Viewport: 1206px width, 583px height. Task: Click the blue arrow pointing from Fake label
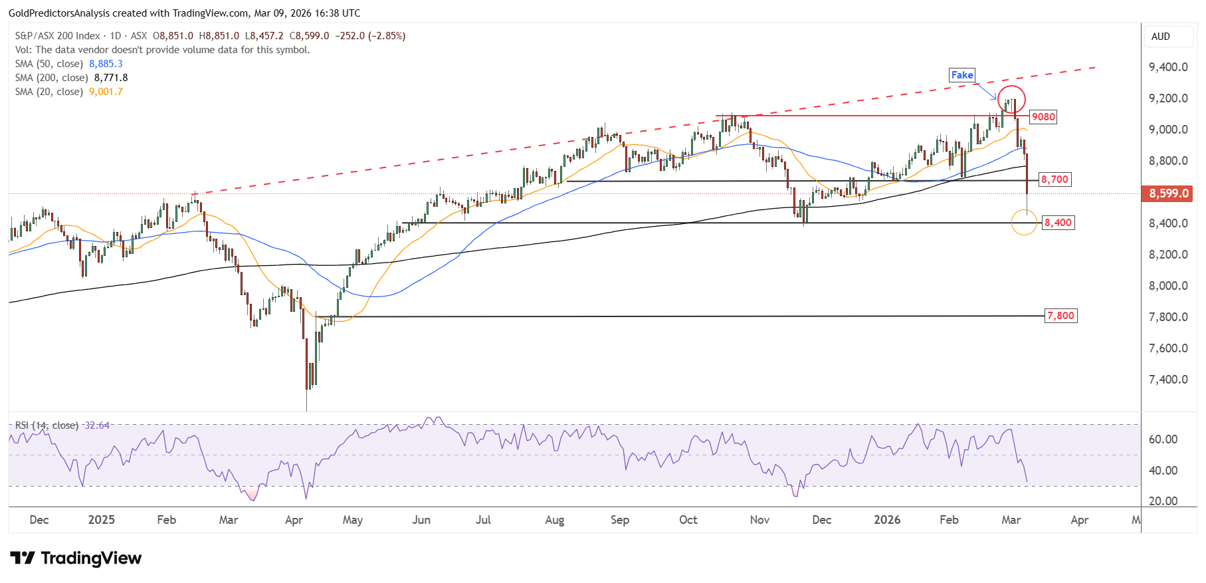pyautogui.click(x=986, y=91)
